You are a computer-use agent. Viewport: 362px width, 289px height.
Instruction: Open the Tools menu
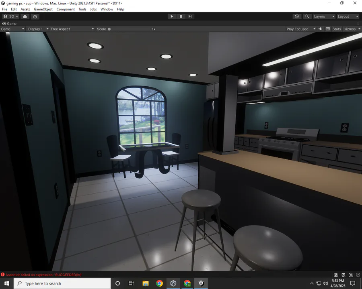(82, 9)
